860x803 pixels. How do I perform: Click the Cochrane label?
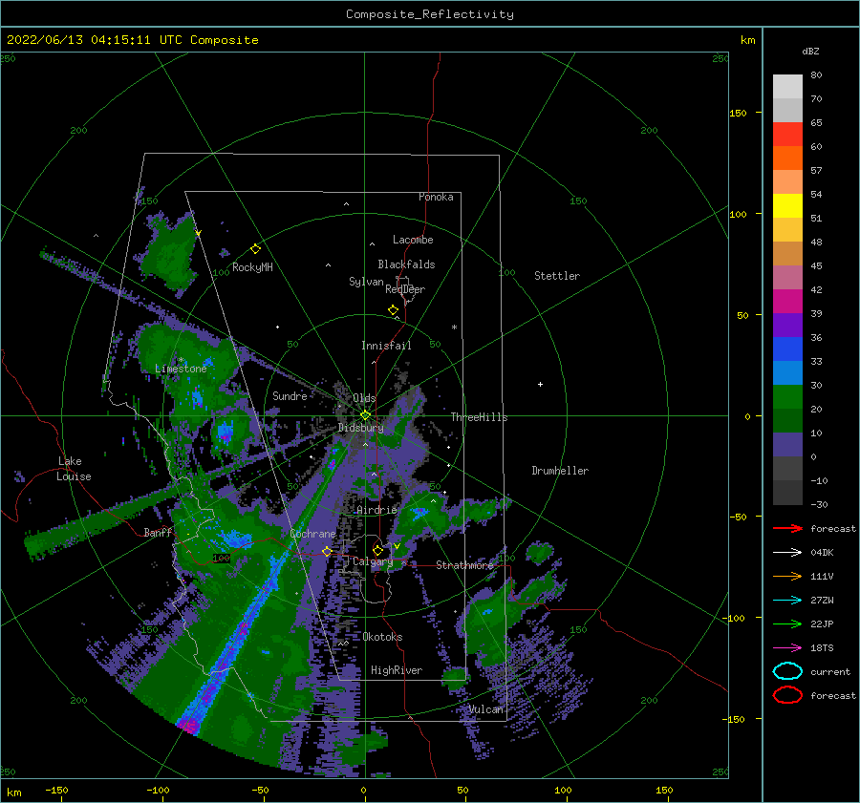312,534
